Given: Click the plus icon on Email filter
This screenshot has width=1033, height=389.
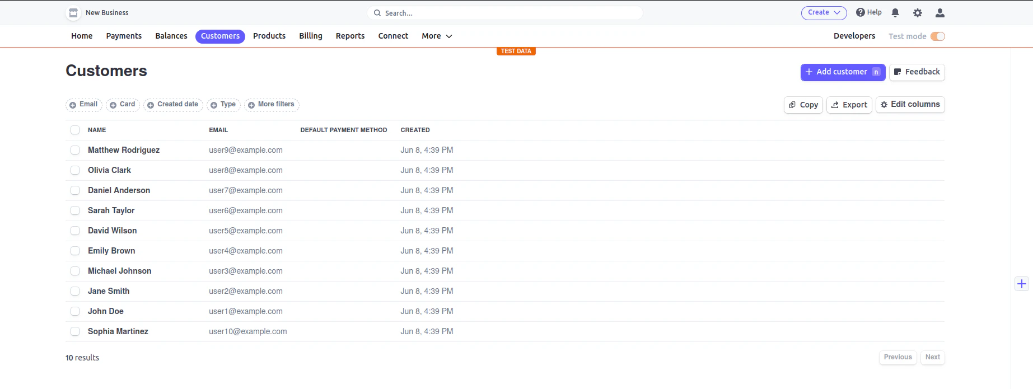Looking at the screenshot, I should point(73,105).
